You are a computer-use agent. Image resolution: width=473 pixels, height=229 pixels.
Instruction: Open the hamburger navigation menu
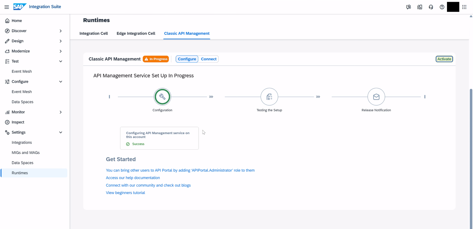7,7
